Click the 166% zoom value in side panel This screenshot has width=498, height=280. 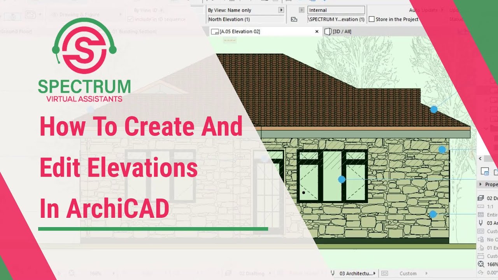click(492, 264)
